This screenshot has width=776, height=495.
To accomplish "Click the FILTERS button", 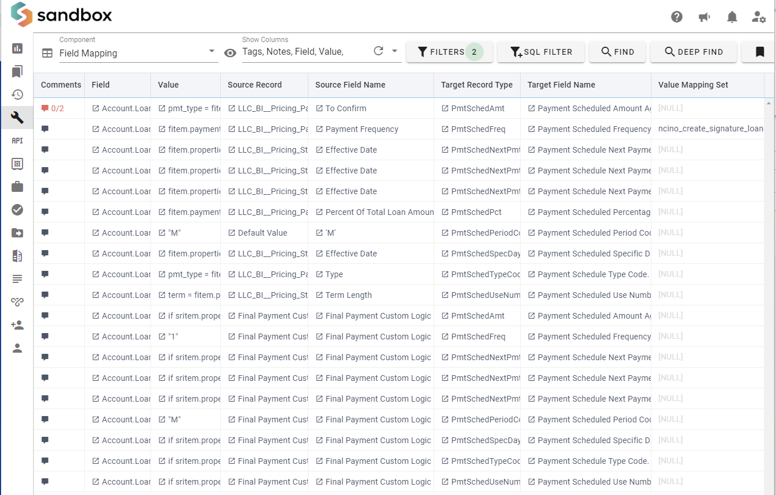I will (449, 52).
